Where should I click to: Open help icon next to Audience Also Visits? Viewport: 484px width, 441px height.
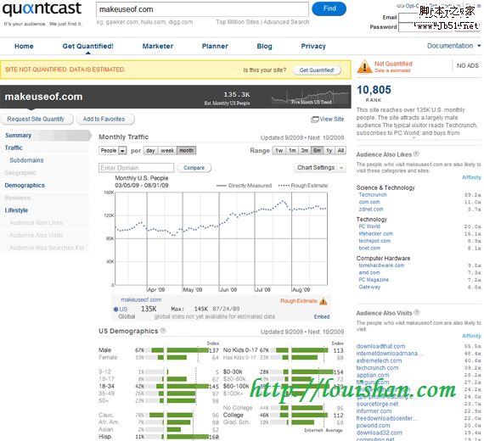[x=416, y=312]
